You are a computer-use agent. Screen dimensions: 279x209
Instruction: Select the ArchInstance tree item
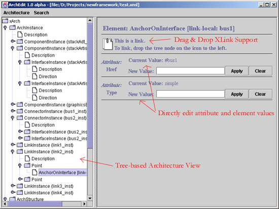point(30,28)
